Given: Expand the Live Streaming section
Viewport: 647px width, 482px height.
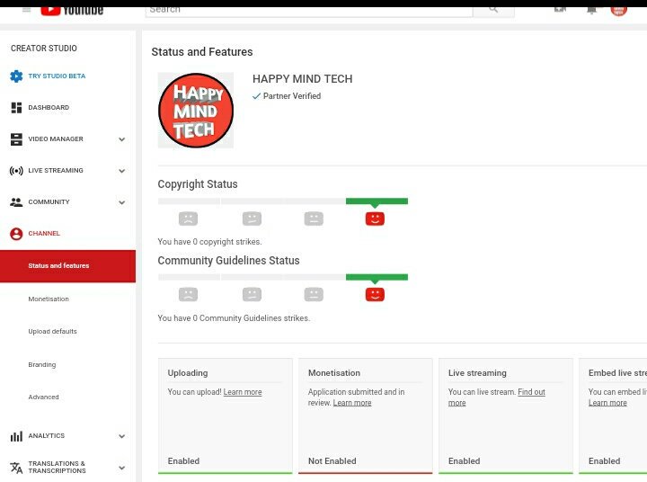Looking at the screenshot, I should point(121,171).
